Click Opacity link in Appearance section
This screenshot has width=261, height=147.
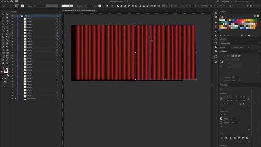[x=226, y=122]
